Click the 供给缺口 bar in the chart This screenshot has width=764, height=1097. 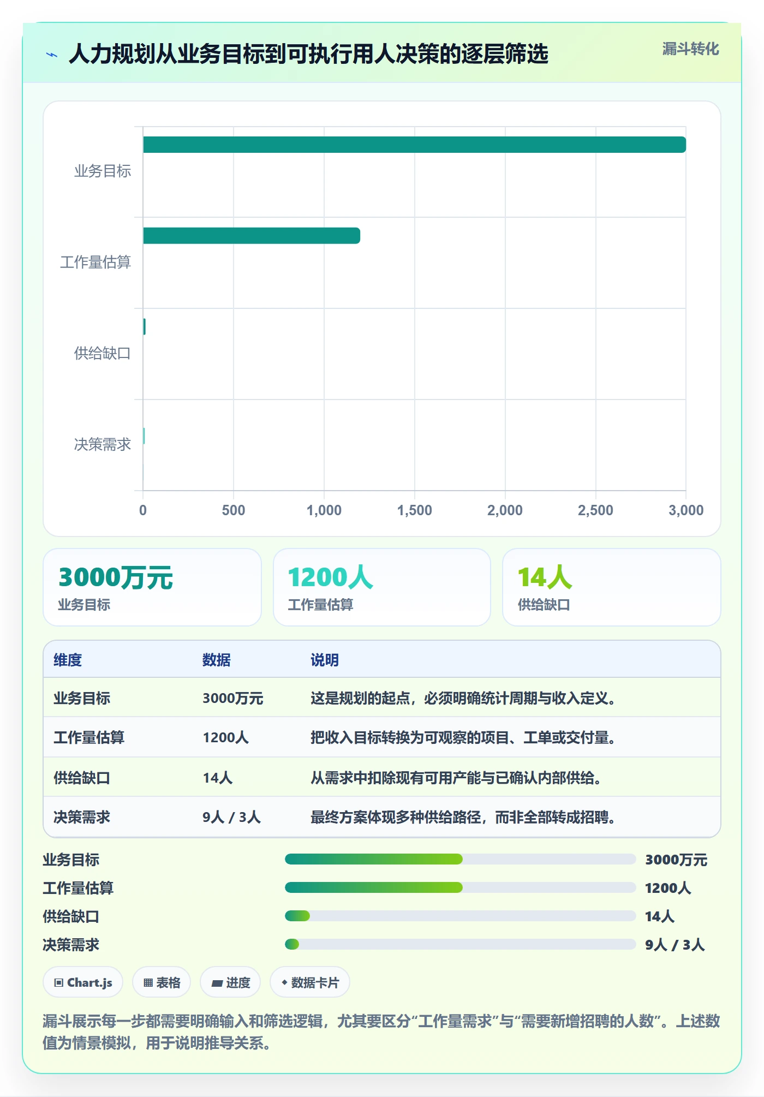tap(144, 326)
